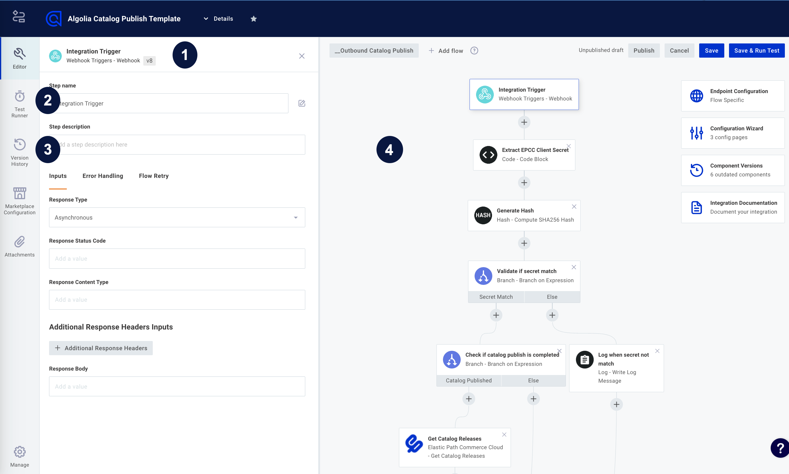Image resolution: width=789 pixels, height=474 pixels.
Task: Select the Secret Match branch
Action: [496, 297]
